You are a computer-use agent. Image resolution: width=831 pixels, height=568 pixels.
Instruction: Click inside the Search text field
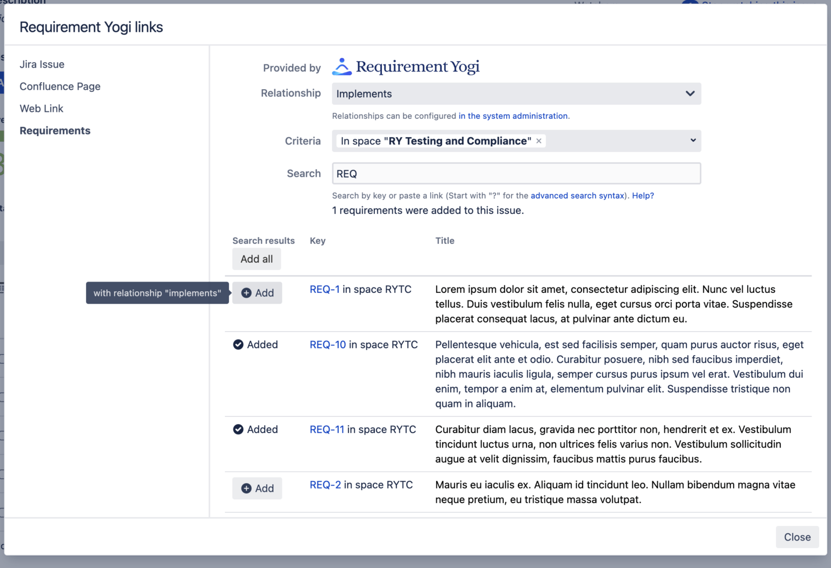516,173
